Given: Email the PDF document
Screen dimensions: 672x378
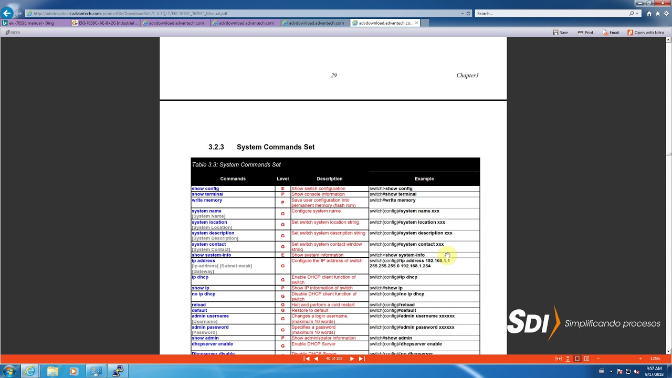Looking at the screenshot, I should (x=611, y=33).
